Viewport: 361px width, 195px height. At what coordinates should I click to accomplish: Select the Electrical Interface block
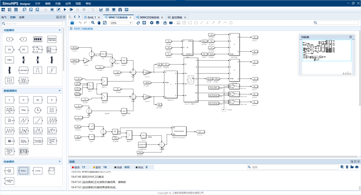click(x=52, y=39)
